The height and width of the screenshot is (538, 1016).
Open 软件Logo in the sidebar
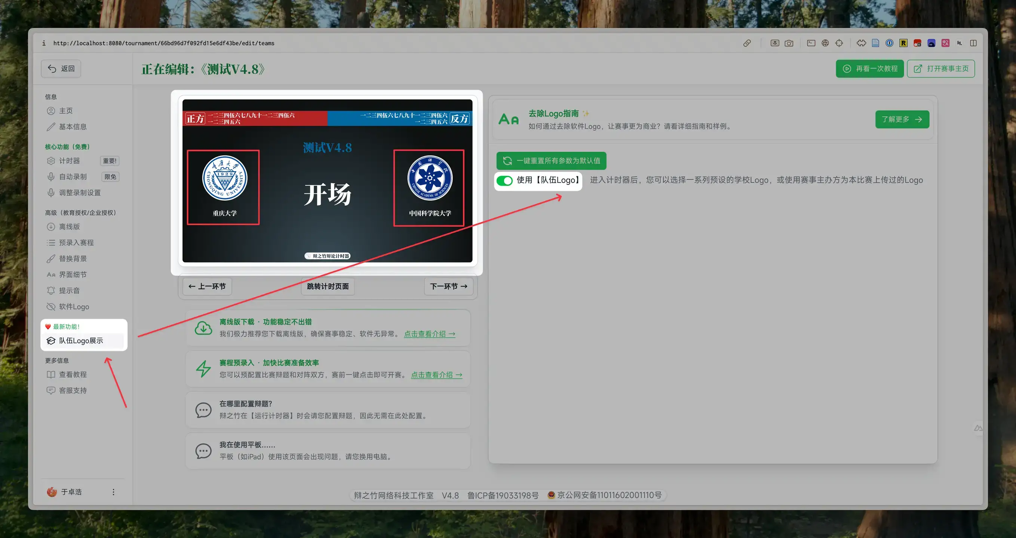(x=82, y=307)
